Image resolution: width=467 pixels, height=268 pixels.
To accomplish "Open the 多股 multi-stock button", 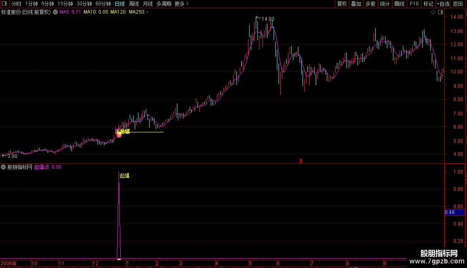I will pos(370,4).
